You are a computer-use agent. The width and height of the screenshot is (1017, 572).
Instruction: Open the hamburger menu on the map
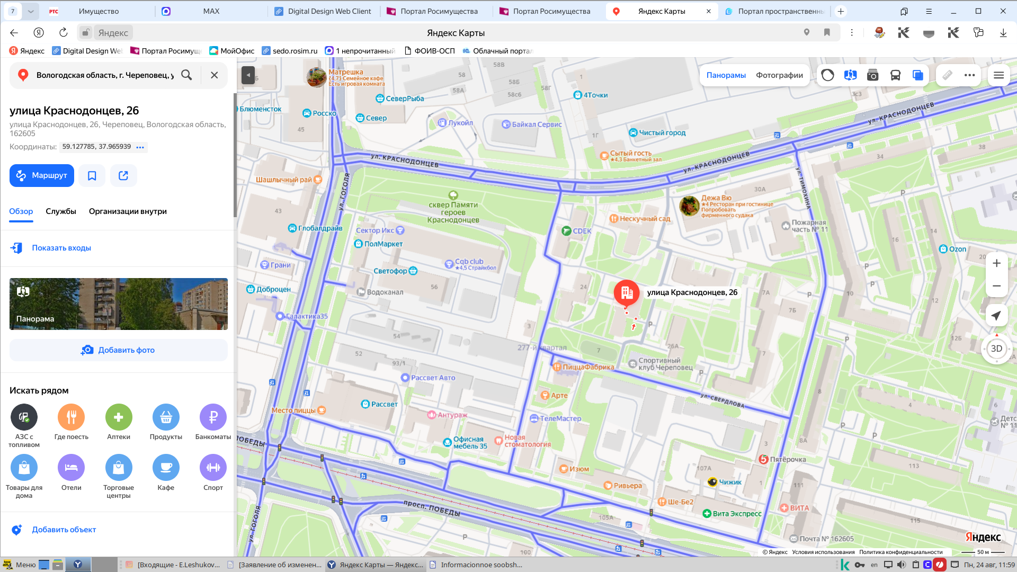coord(998,75)
